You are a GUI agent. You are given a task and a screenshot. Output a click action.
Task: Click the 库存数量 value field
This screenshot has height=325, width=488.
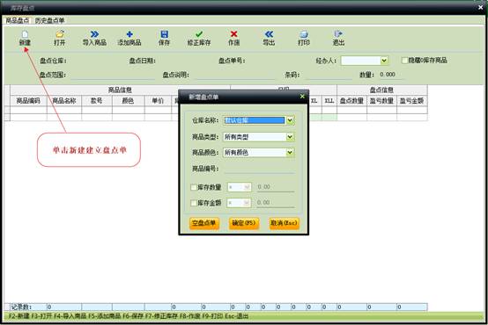(x=276, y=187)
